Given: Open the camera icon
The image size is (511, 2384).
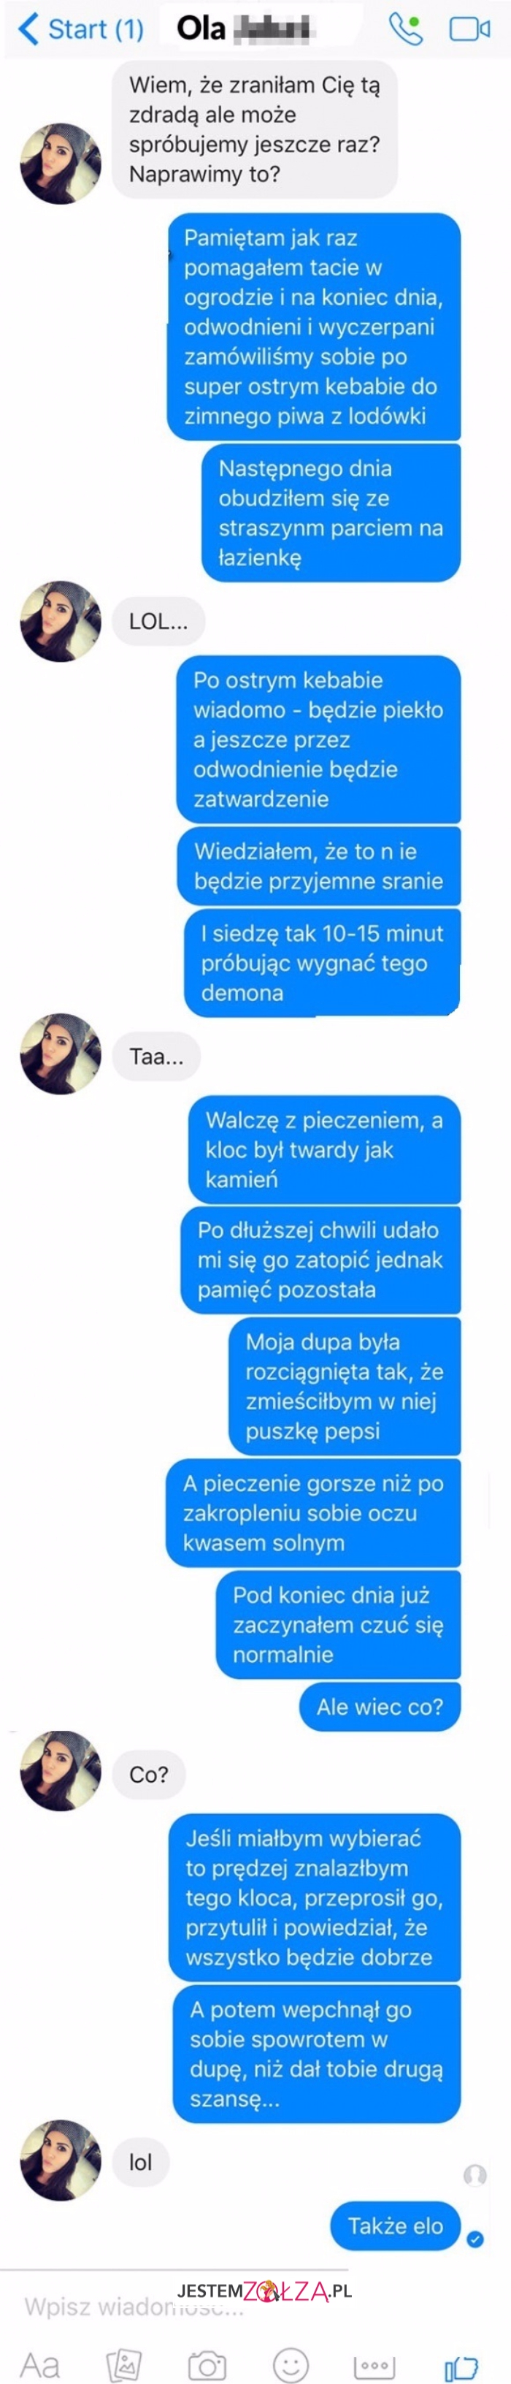Looking at the screenshot, I should [207, 2364].
